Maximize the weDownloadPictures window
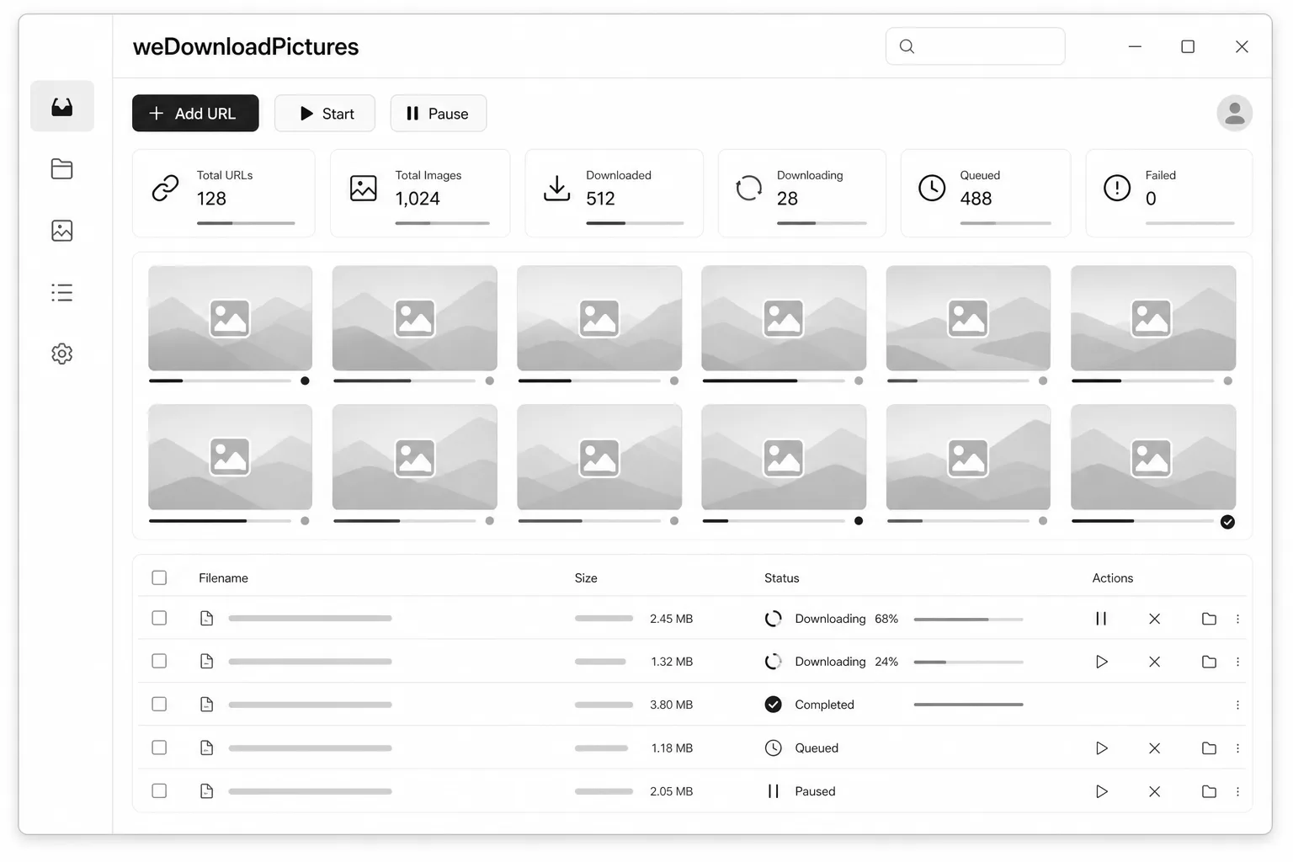Screen dimensions: 1293x862 [1188, 46]
